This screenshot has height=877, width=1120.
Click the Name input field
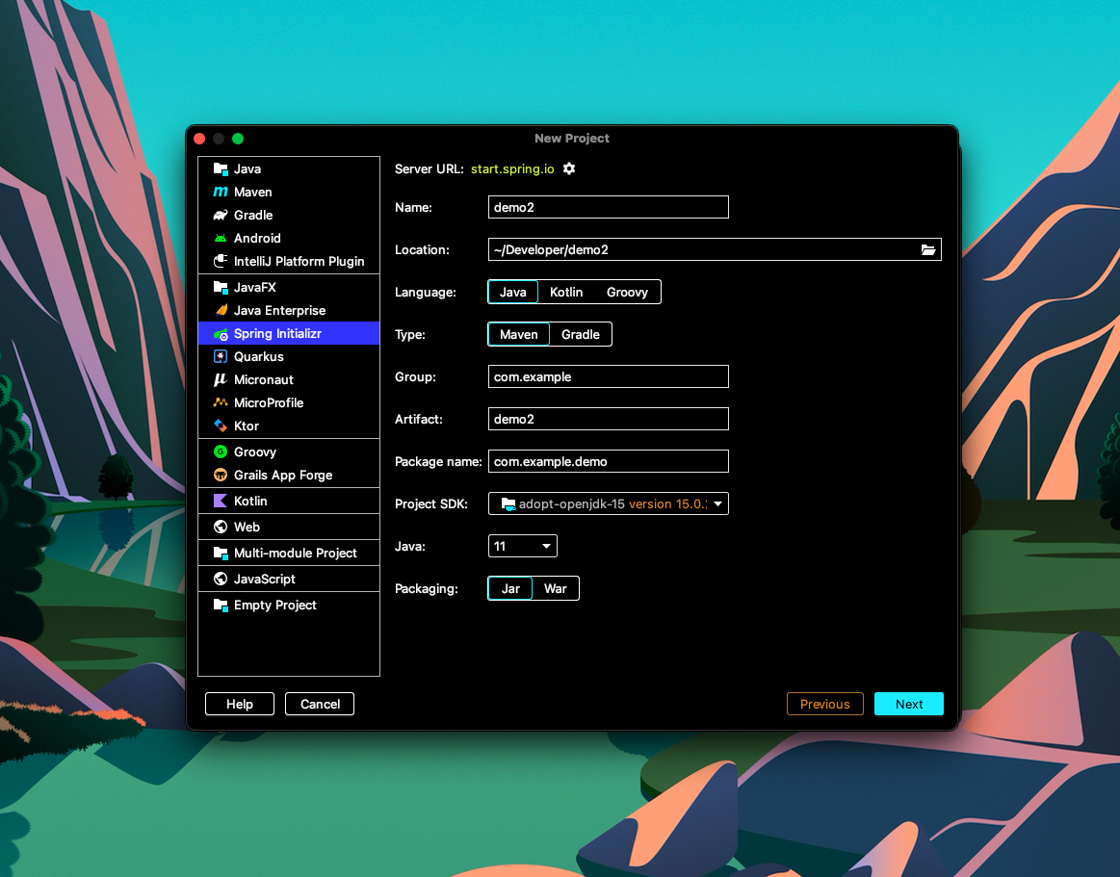(x=609, y=208)
